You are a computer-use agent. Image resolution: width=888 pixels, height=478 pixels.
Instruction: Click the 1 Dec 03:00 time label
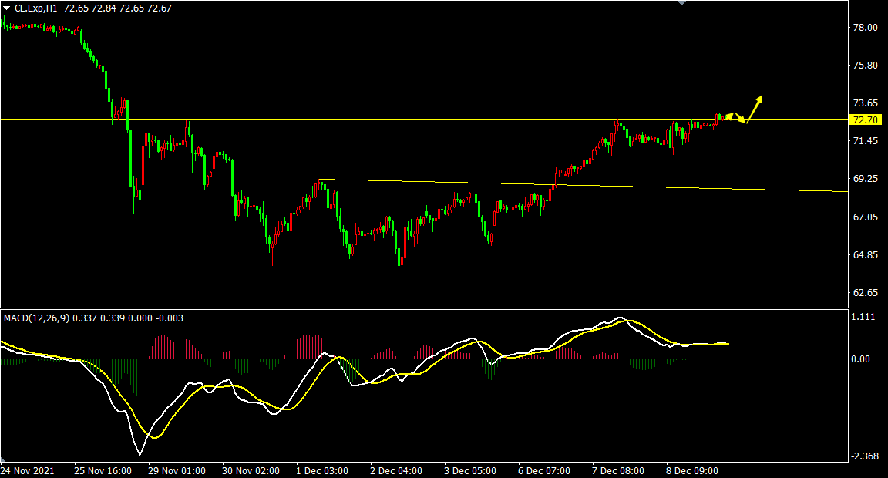[323, 470]
